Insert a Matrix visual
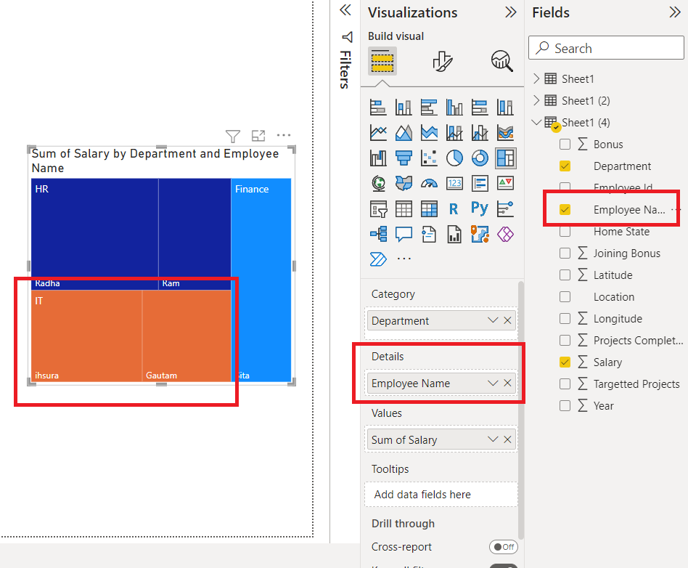688x568 pixels. click(x=429, y=209)
